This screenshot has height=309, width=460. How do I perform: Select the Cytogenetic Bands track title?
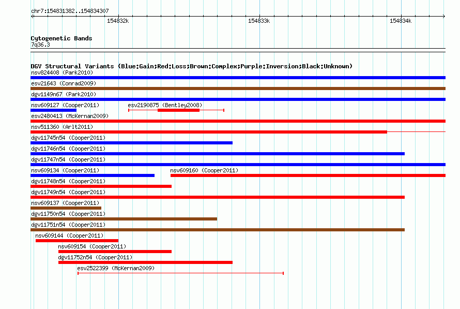[62, 38]
